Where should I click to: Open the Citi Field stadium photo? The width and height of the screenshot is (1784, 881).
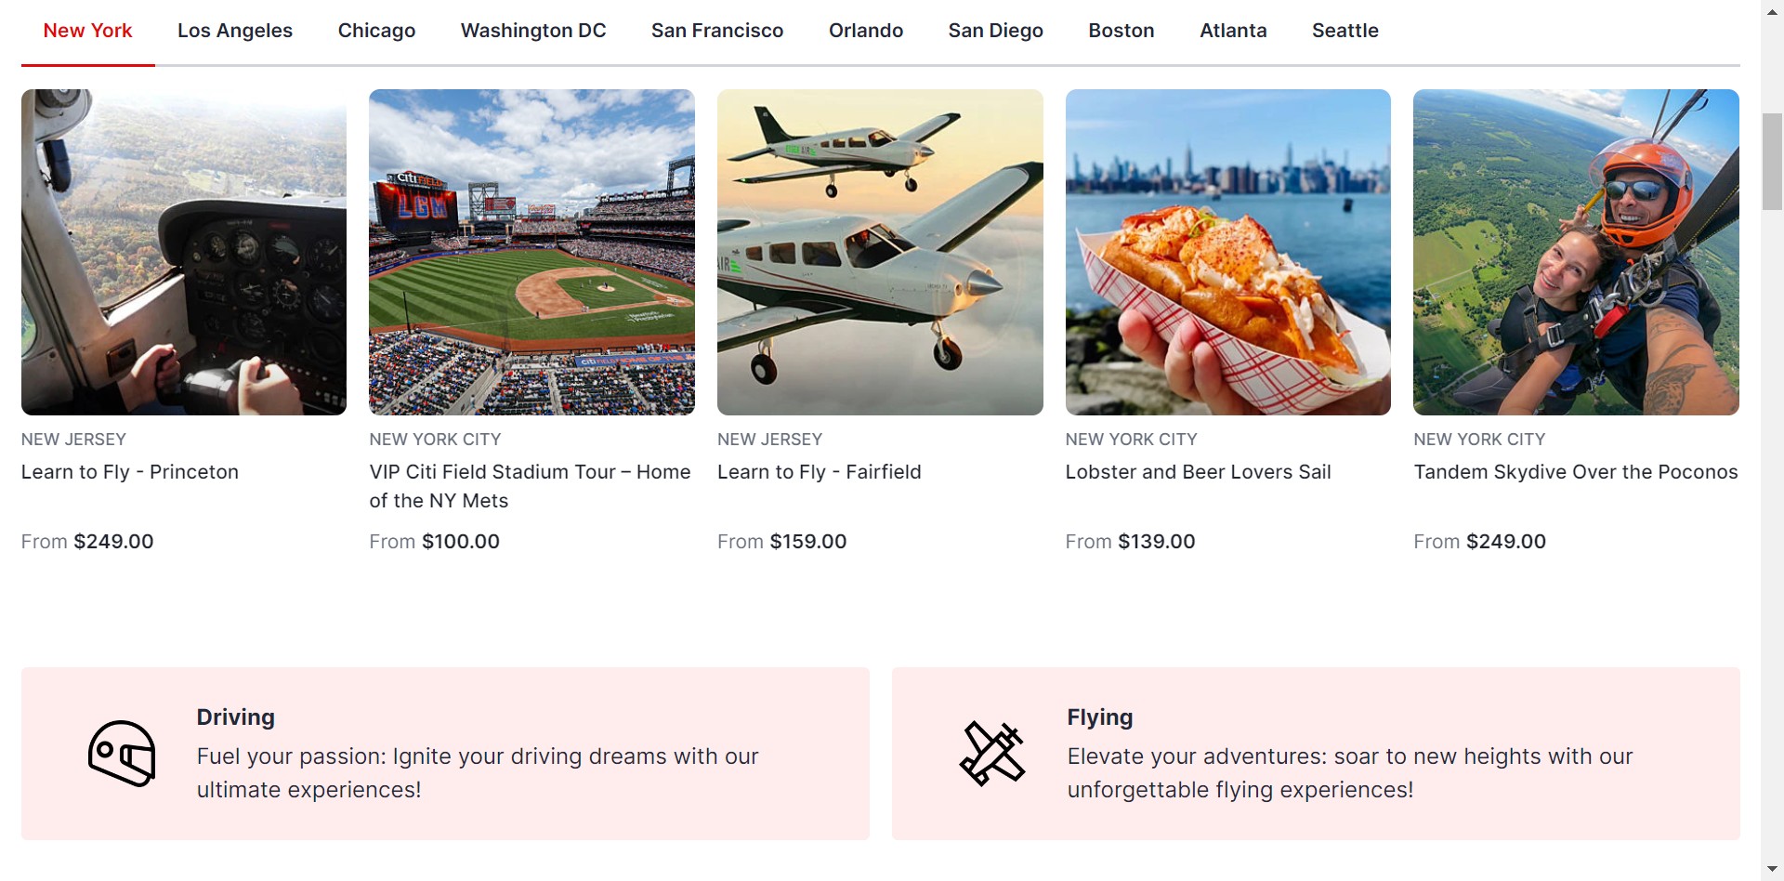click(x=531, y=252)
